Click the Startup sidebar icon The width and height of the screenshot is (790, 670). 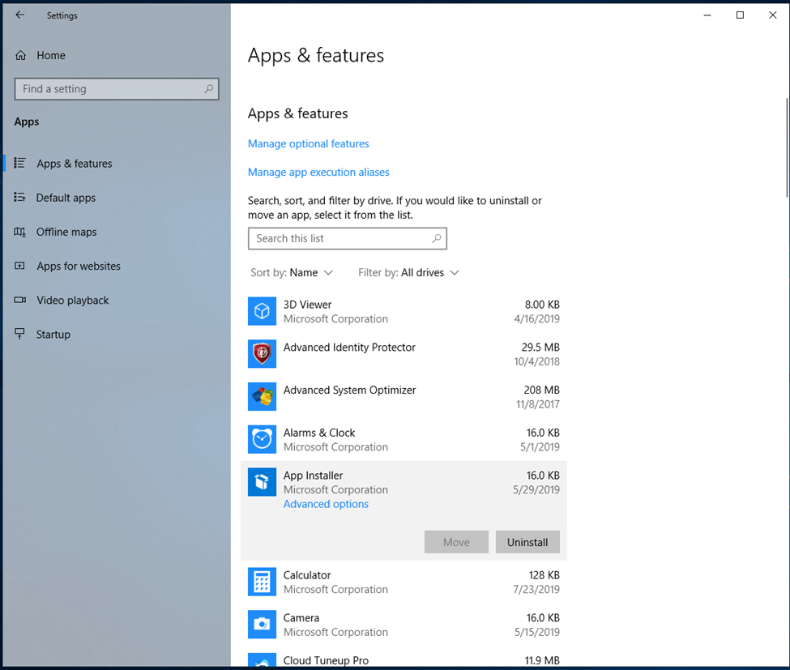(x=19, y=334)
